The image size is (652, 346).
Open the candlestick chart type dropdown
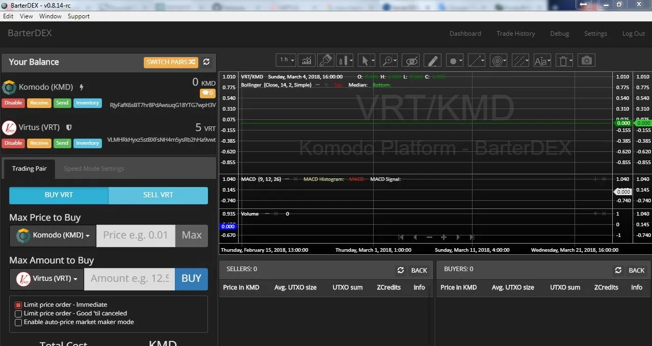(x=345, y=61)
